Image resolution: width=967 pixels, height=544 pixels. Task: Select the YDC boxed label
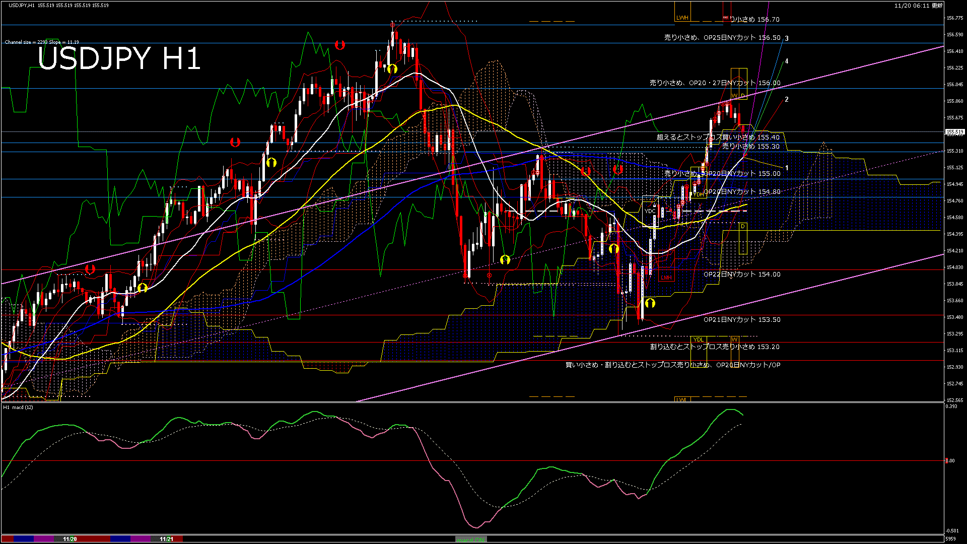click(x=650, y=211)
